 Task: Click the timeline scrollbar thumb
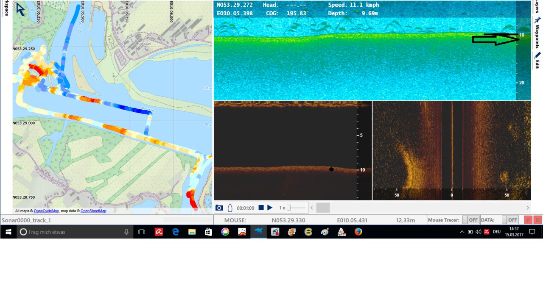323,208
